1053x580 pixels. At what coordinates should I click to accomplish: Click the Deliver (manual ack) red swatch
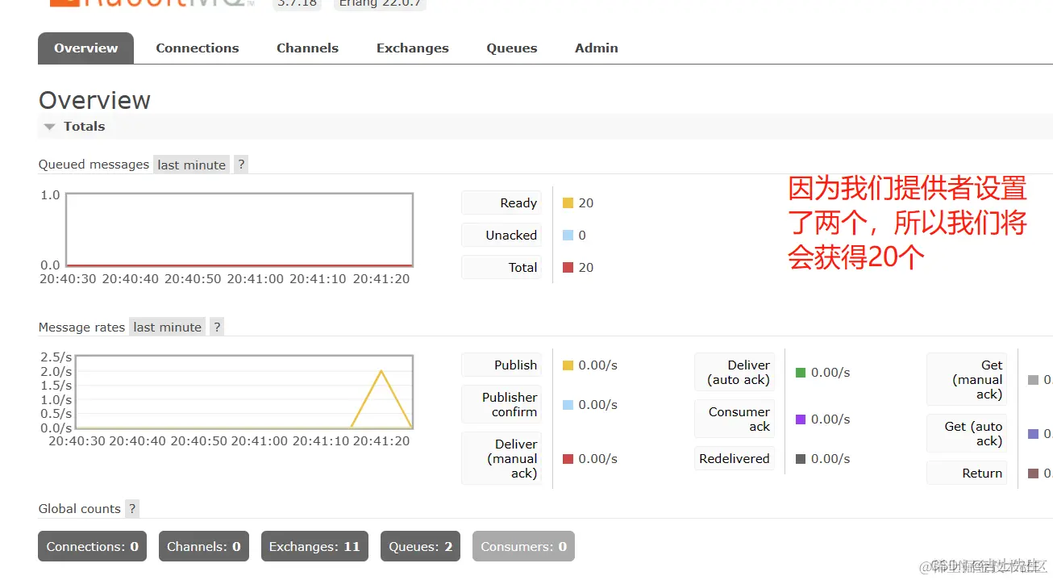point(568,459)
